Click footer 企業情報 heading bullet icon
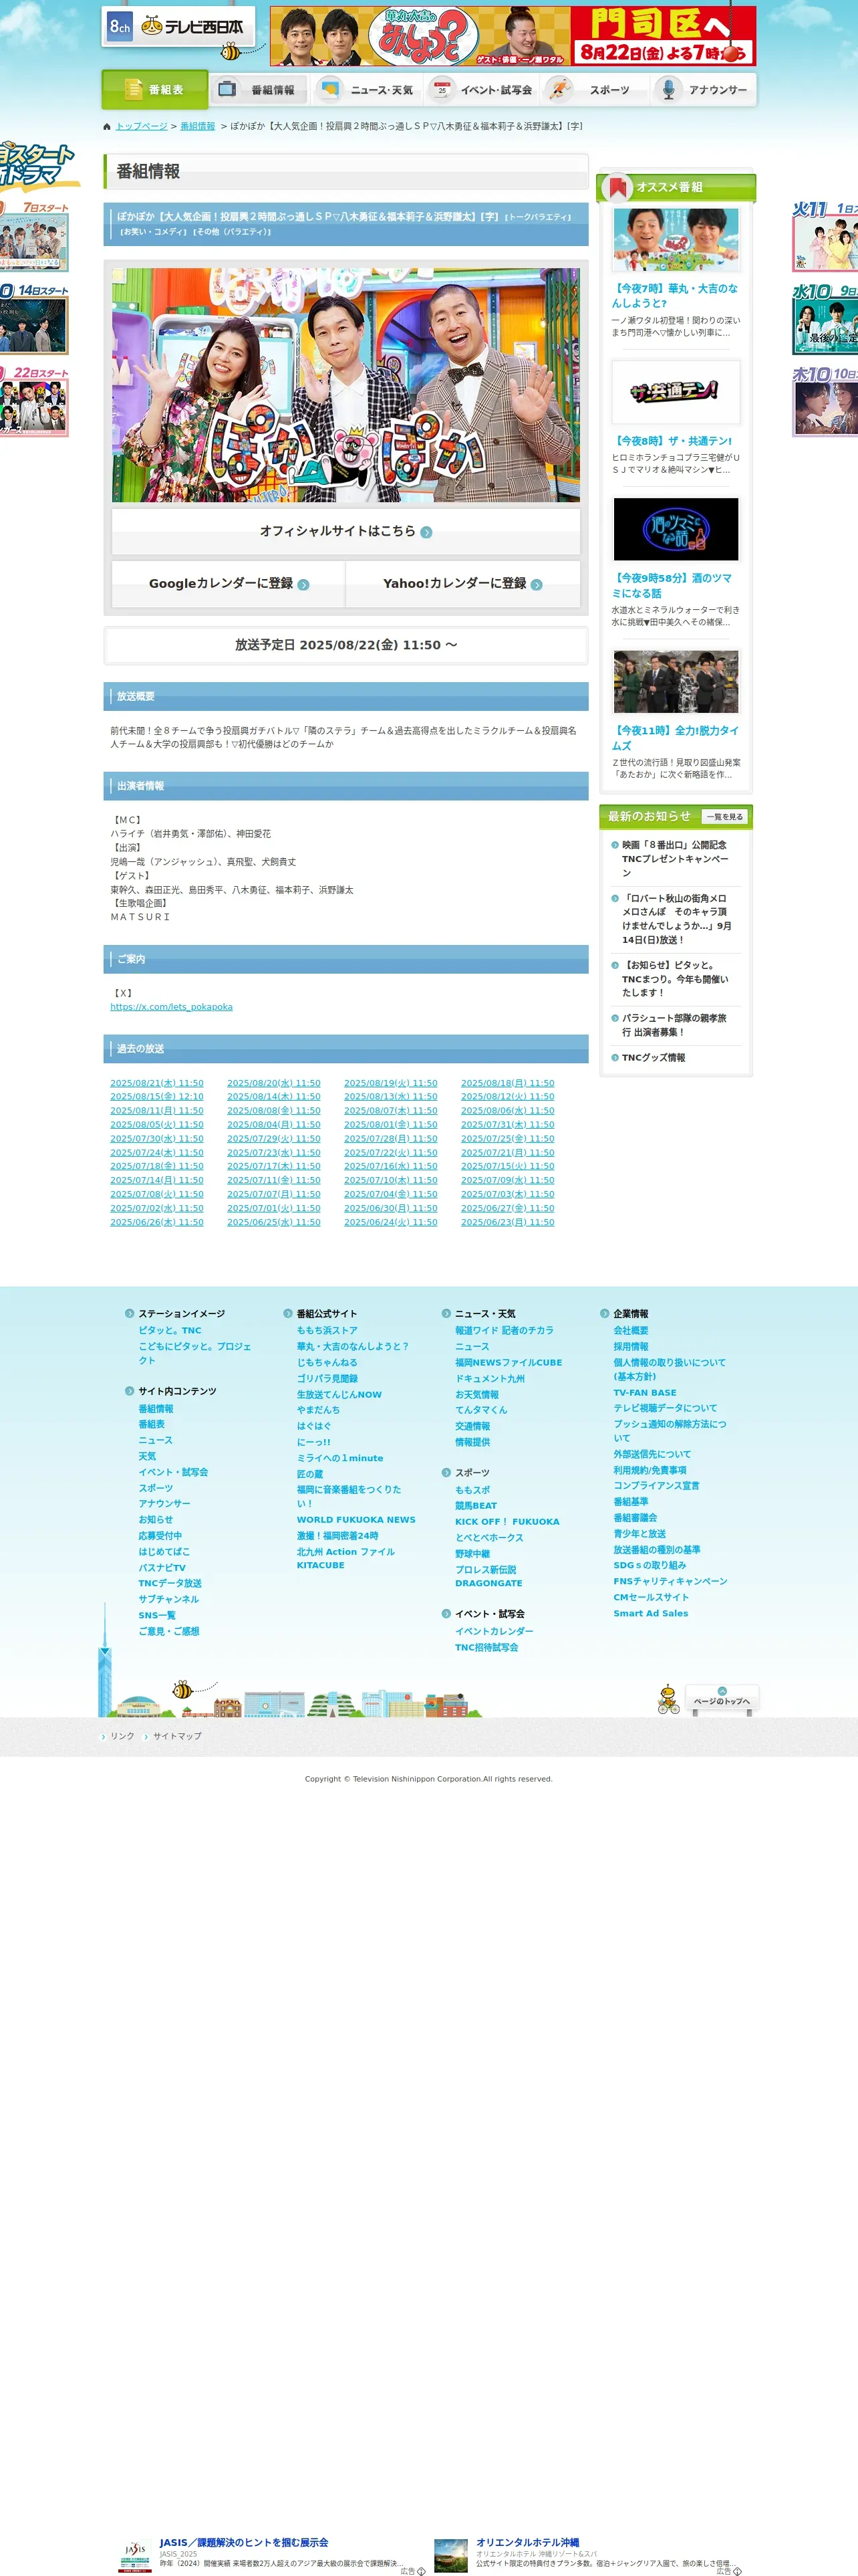The image size is (858, 2576). (604, 1314)
